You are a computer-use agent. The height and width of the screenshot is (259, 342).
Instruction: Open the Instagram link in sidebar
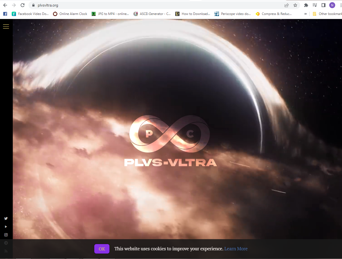6,235
